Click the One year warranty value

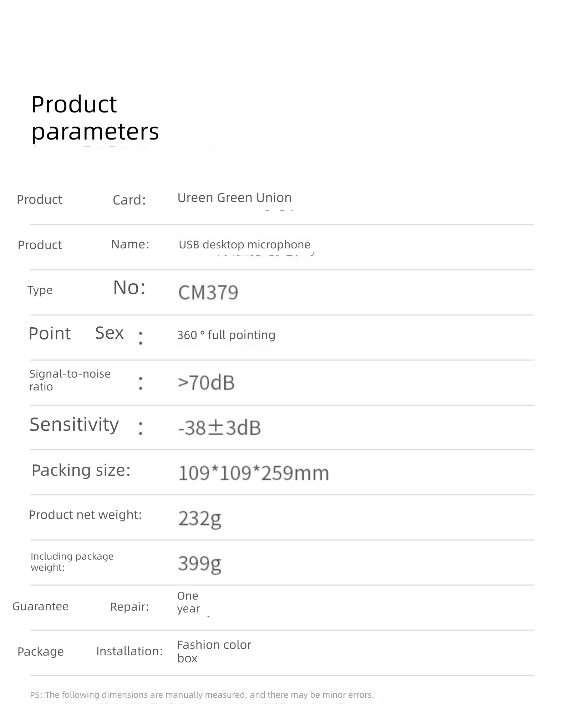coord(188,602)
